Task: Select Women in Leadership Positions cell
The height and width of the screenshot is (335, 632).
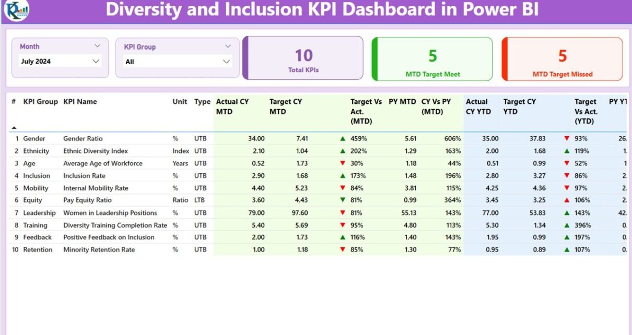Action: [110, 213]
